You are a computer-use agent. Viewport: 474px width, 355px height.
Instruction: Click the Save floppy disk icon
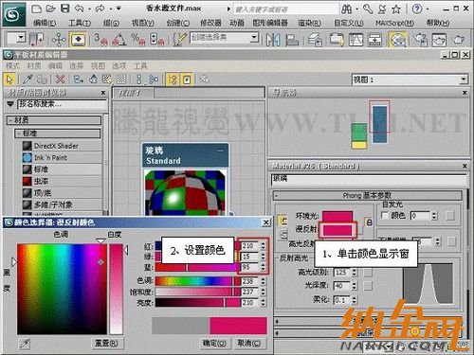(64, 9)
